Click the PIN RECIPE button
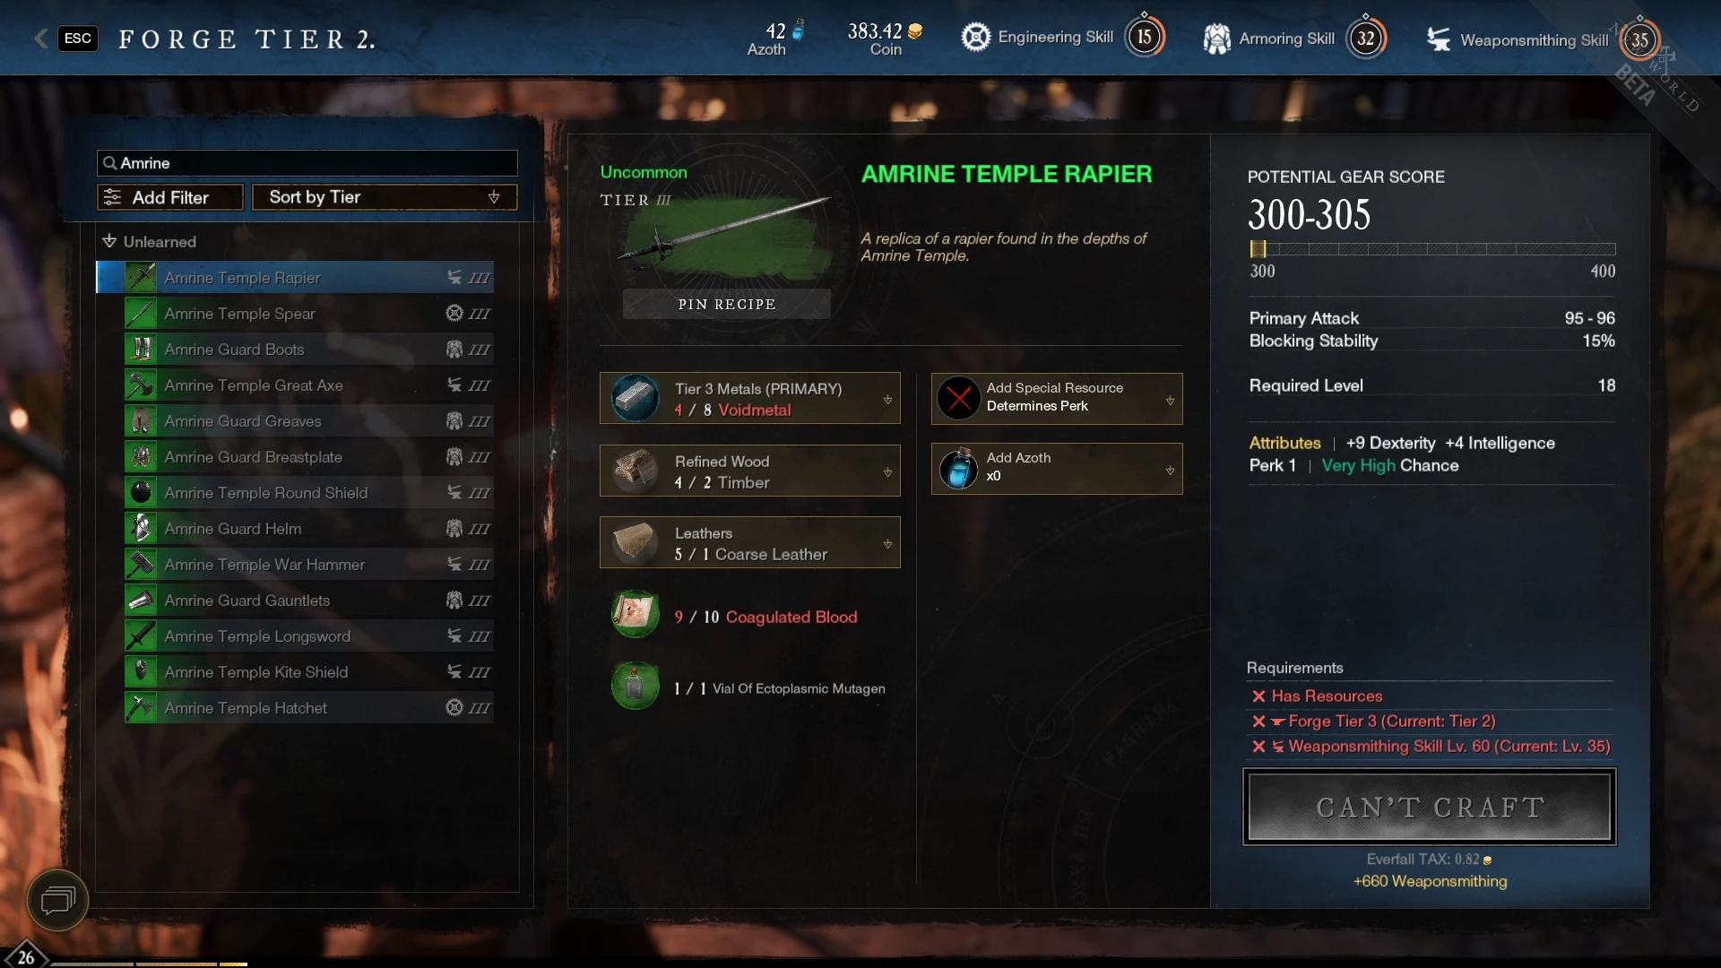 (727, 304)
